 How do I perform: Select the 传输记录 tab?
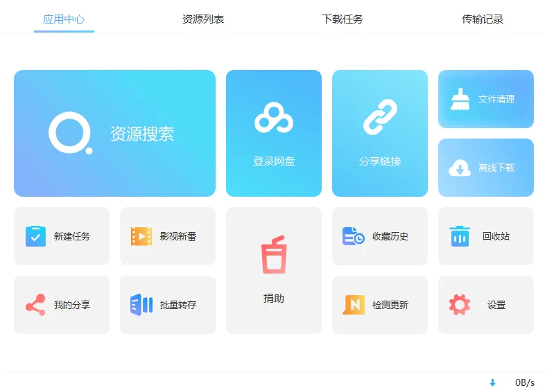(x=483, y=19)
